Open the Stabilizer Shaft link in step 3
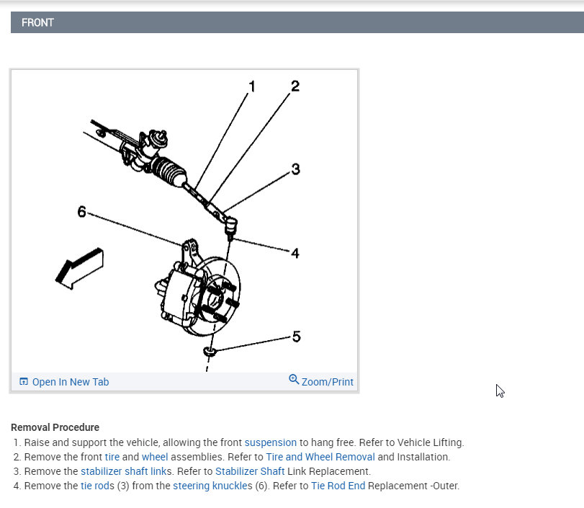This screenshot has width=584, height=508. [250, 471]
